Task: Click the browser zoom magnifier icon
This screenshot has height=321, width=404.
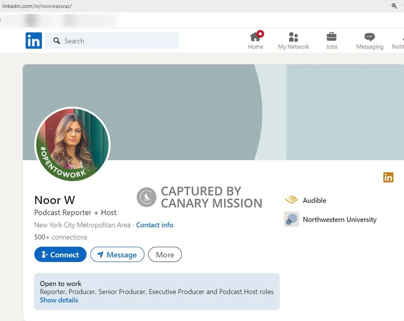Action: tap(394, 6)
